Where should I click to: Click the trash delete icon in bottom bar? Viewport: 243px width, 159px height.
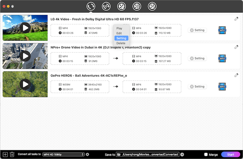pos(12,154)
